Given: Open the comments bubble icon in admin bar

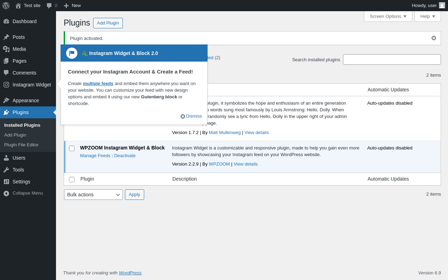Looking at the screenshot, I should pos(49,6).
